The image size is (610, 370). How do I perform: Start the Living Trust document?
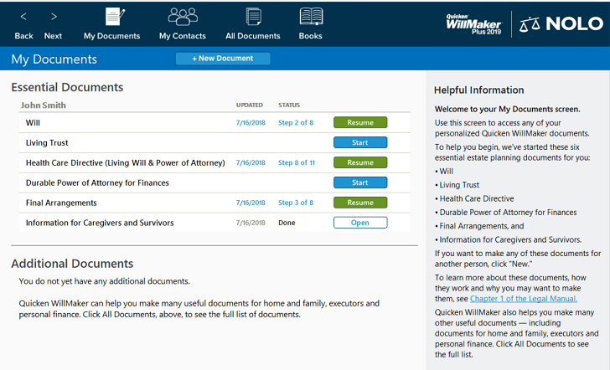[x=360, y=142]
